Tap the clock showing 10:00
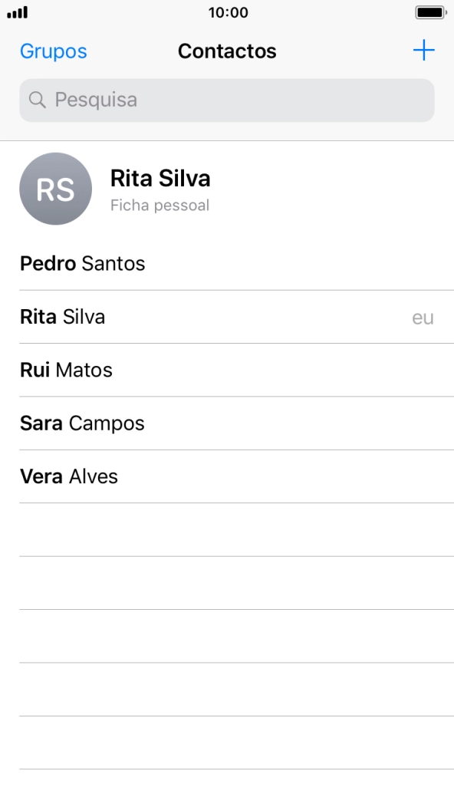 (227, 12)
